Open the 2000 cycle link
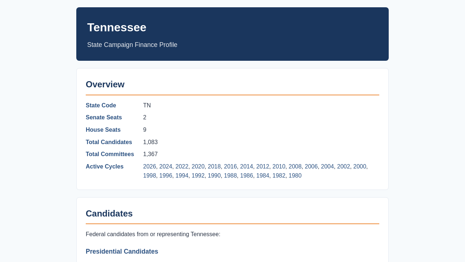465x262 pixels. point(360,167)
